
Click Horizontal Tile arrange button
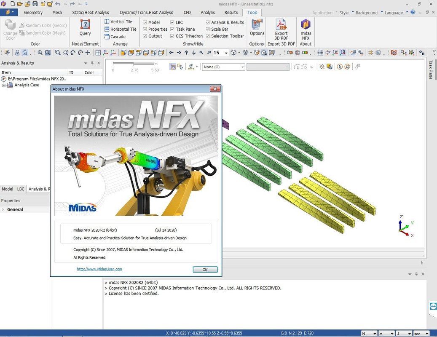tap(120, 29)
